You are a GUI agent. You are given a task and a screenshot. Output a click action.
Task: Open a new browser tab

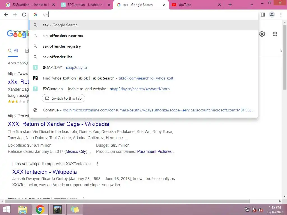pyautogui.click(x=230, y=5)
